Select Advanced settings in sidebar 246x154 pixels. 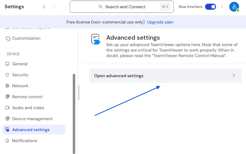pos(34,130)
